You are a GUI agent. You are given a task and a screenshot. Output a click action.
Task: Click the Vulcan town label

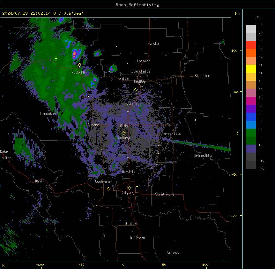(x=173, y=253)
